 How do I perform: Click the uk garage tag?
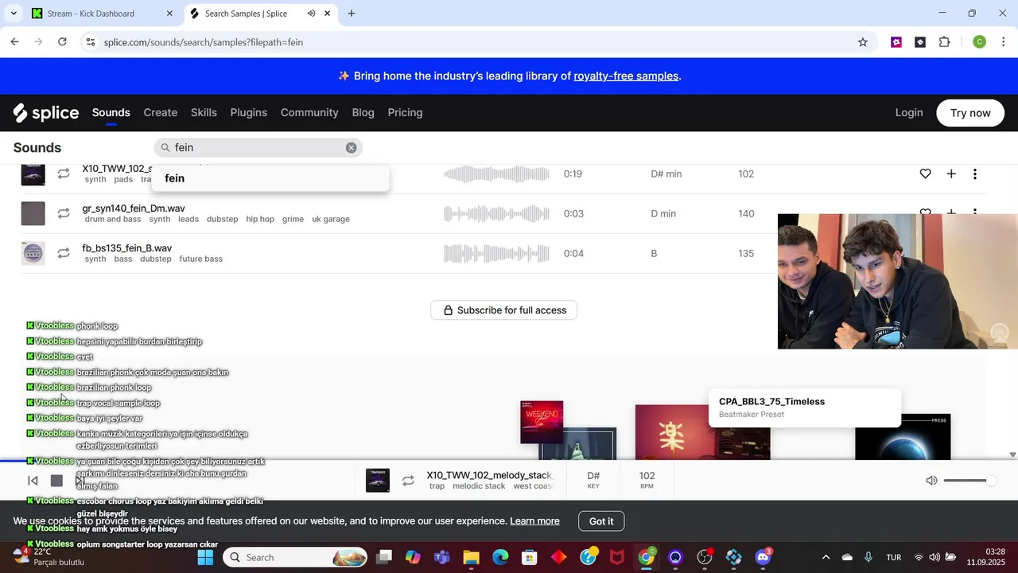[331, 220]
